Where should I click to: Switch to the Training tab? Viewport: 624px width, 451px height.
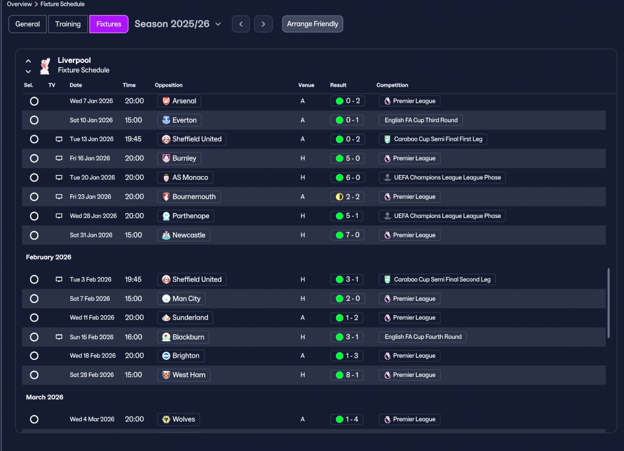click(x=68, y=24)
